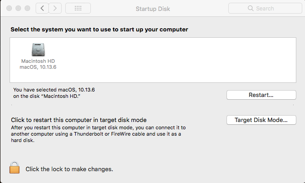305x183 pixels.
Task: Click the Restart... button
Action: pyautogui.click(x=261, y=95)
